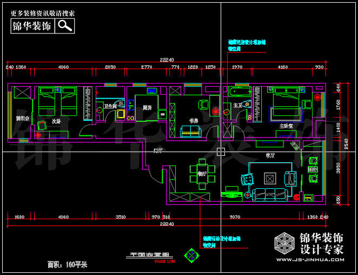Screen dimensions: 358x275
Task: Select the kitchen sink at top of 厨房
Action: pos(152,91)
